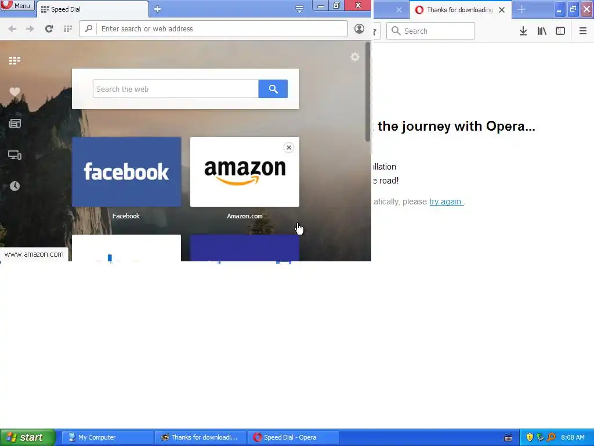Minimize the Opera window
Screen dimensions: 594x446
click(x=321, y=5)
